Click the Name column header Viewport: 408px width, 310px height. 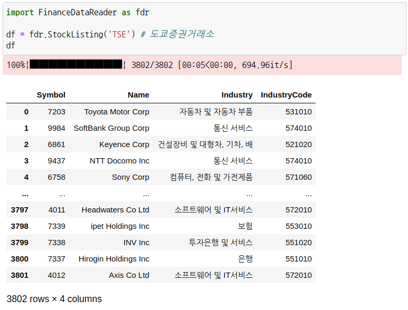coord(138,95)
